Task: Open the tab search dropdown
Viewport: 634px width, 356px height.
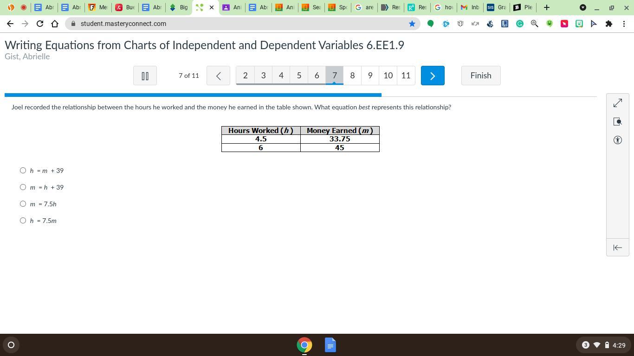Action: 583,7
